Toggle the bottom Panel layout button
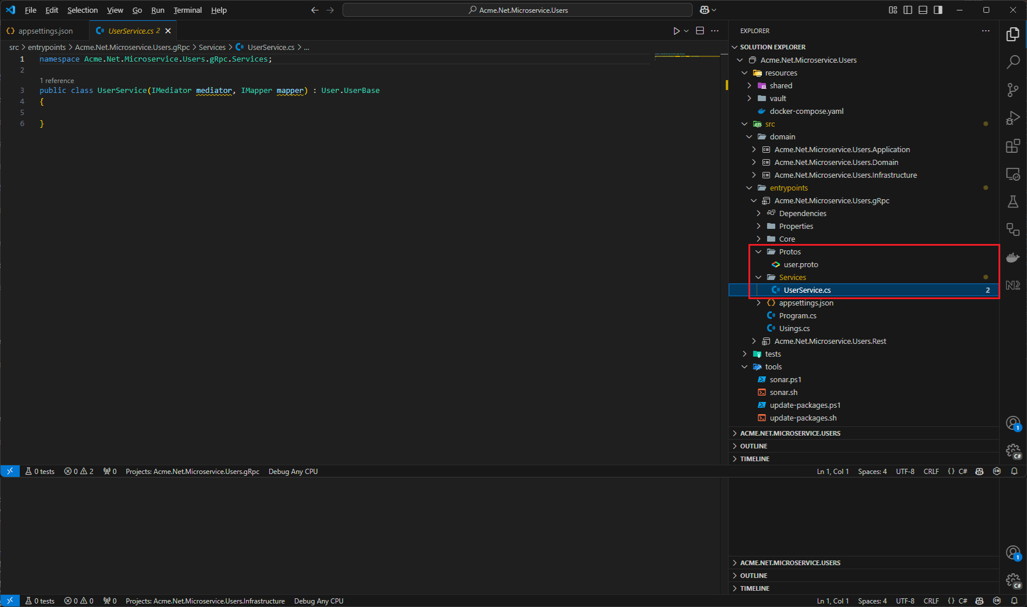This screenshot has width=1027, height=607. coord(923,10)
